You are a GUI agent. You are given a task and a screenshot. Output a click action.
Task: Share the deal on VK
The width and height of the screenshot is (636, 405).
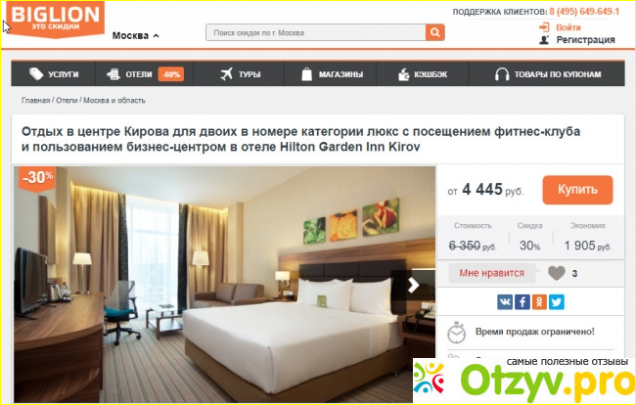click(505, 302)
